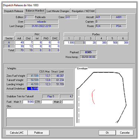This screenshot has width=139, height=140.
Task: Click the Porões hold 5 weight cell
Action: 112,43
